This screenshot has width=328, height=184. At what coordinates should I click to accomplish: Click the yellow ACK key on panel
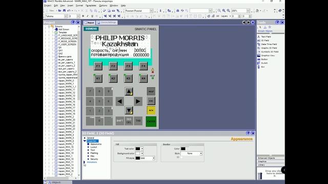point(151,110)
